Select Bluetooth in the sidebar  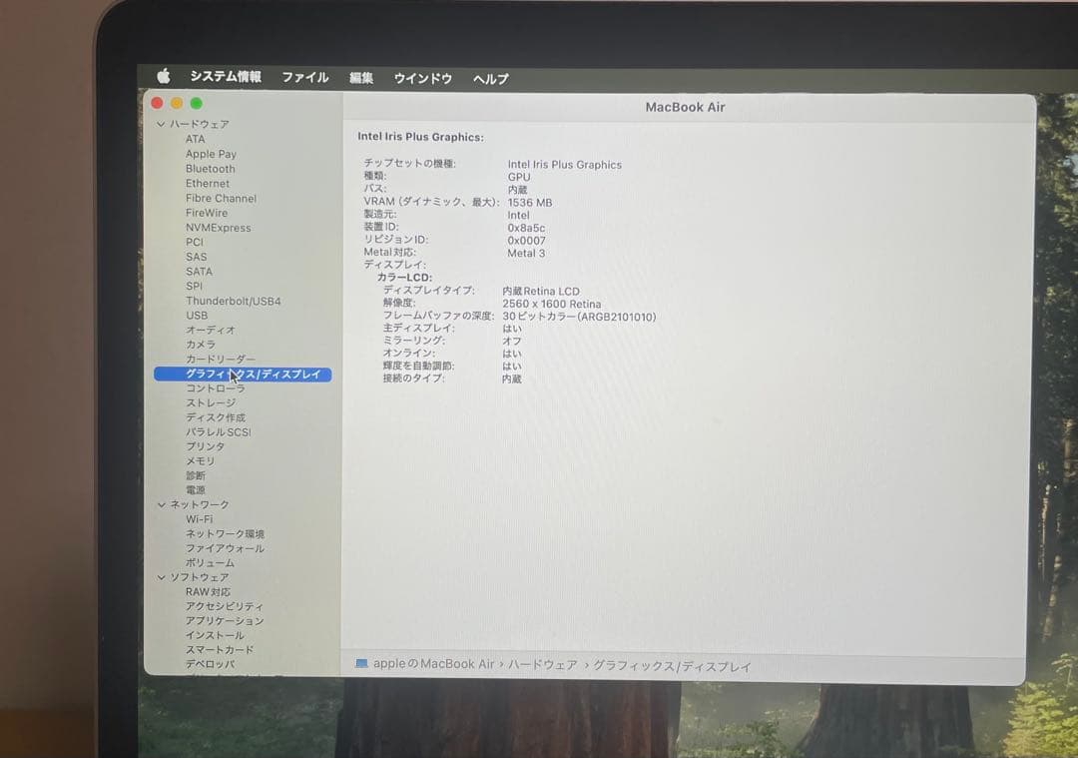coord(211,168)
